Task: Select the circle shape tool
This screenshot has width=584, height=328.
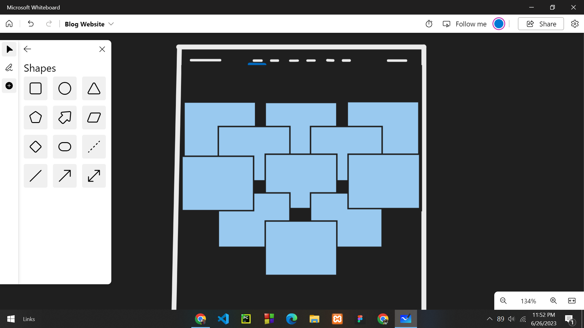Action: (64, 88)
